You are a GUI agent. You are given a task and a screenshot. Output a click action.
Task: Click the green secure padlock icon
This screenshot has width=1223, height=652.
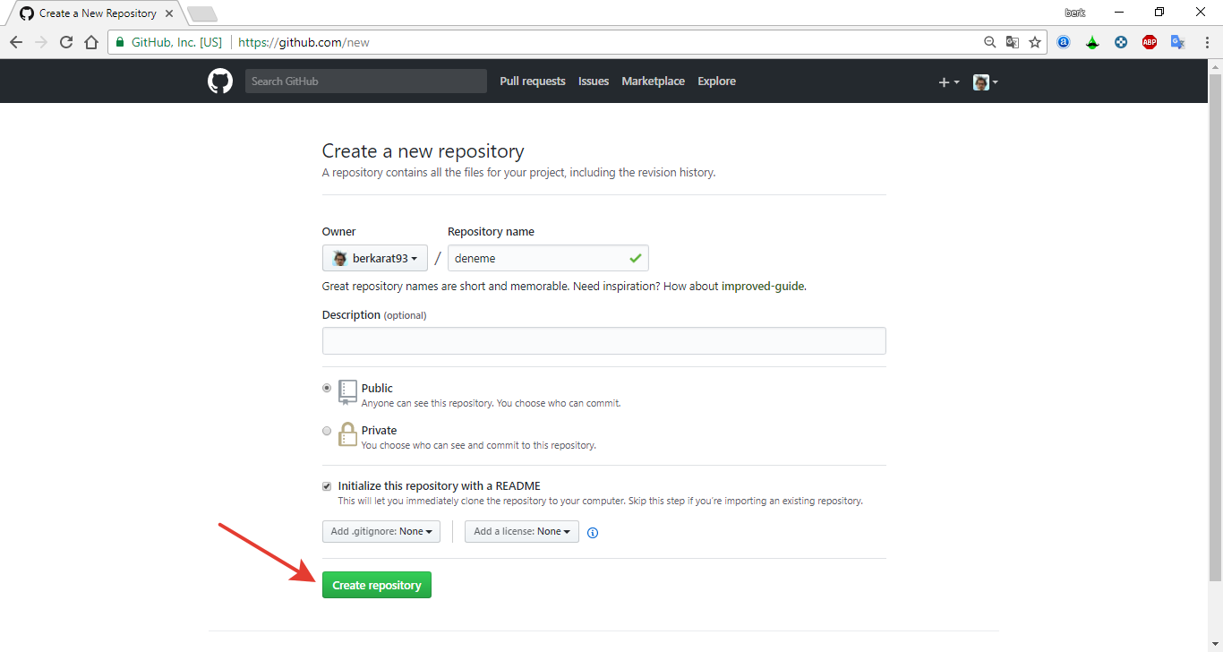pos(120,42)
